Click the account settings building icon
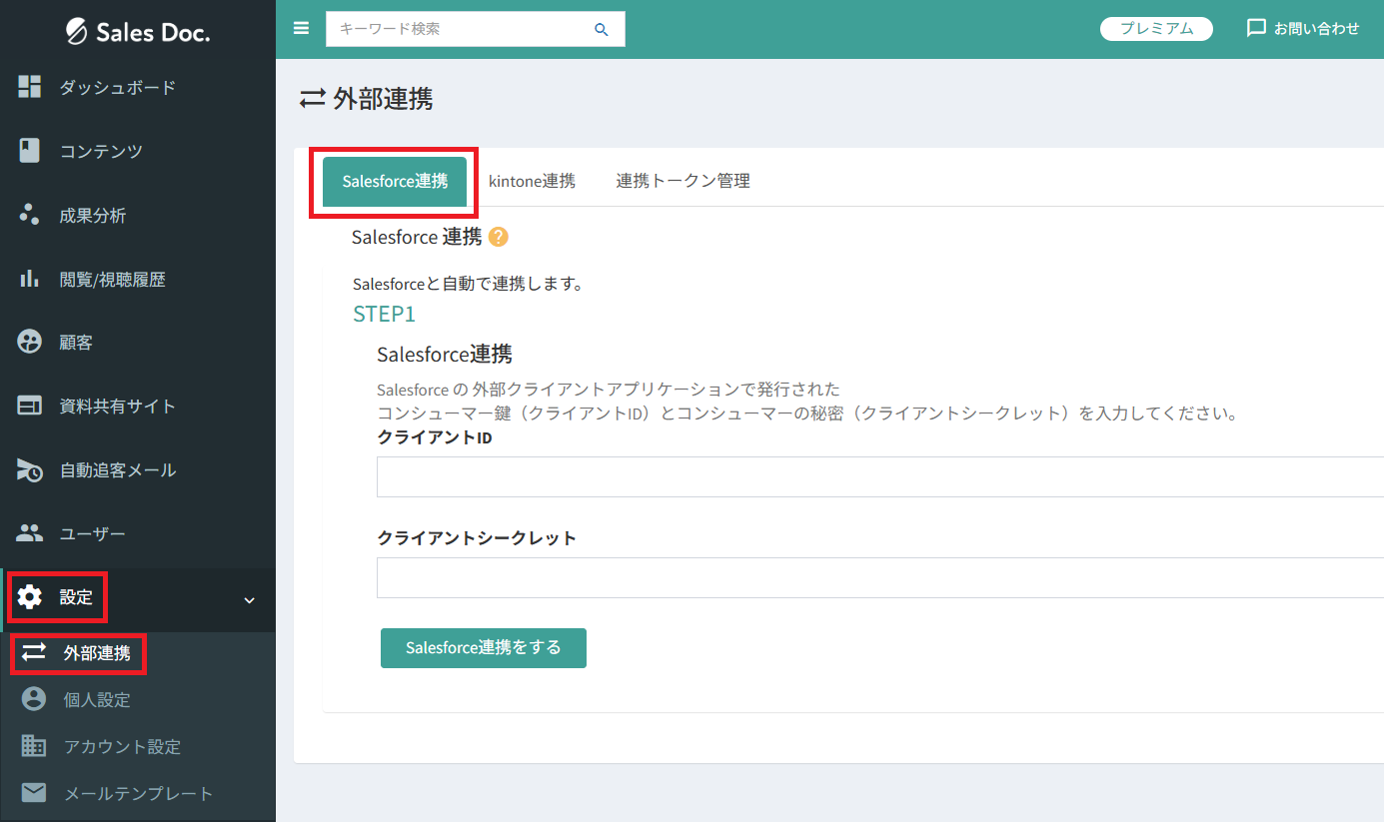The image size is (1384, 822). pos(34,746)
